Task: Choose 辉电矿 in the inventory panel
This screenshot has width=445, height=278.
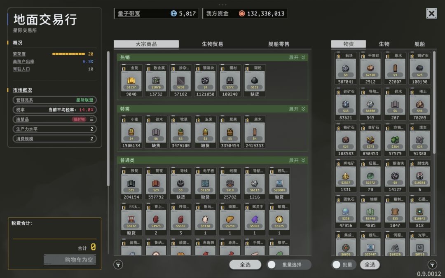Action: tap(346, 176)
